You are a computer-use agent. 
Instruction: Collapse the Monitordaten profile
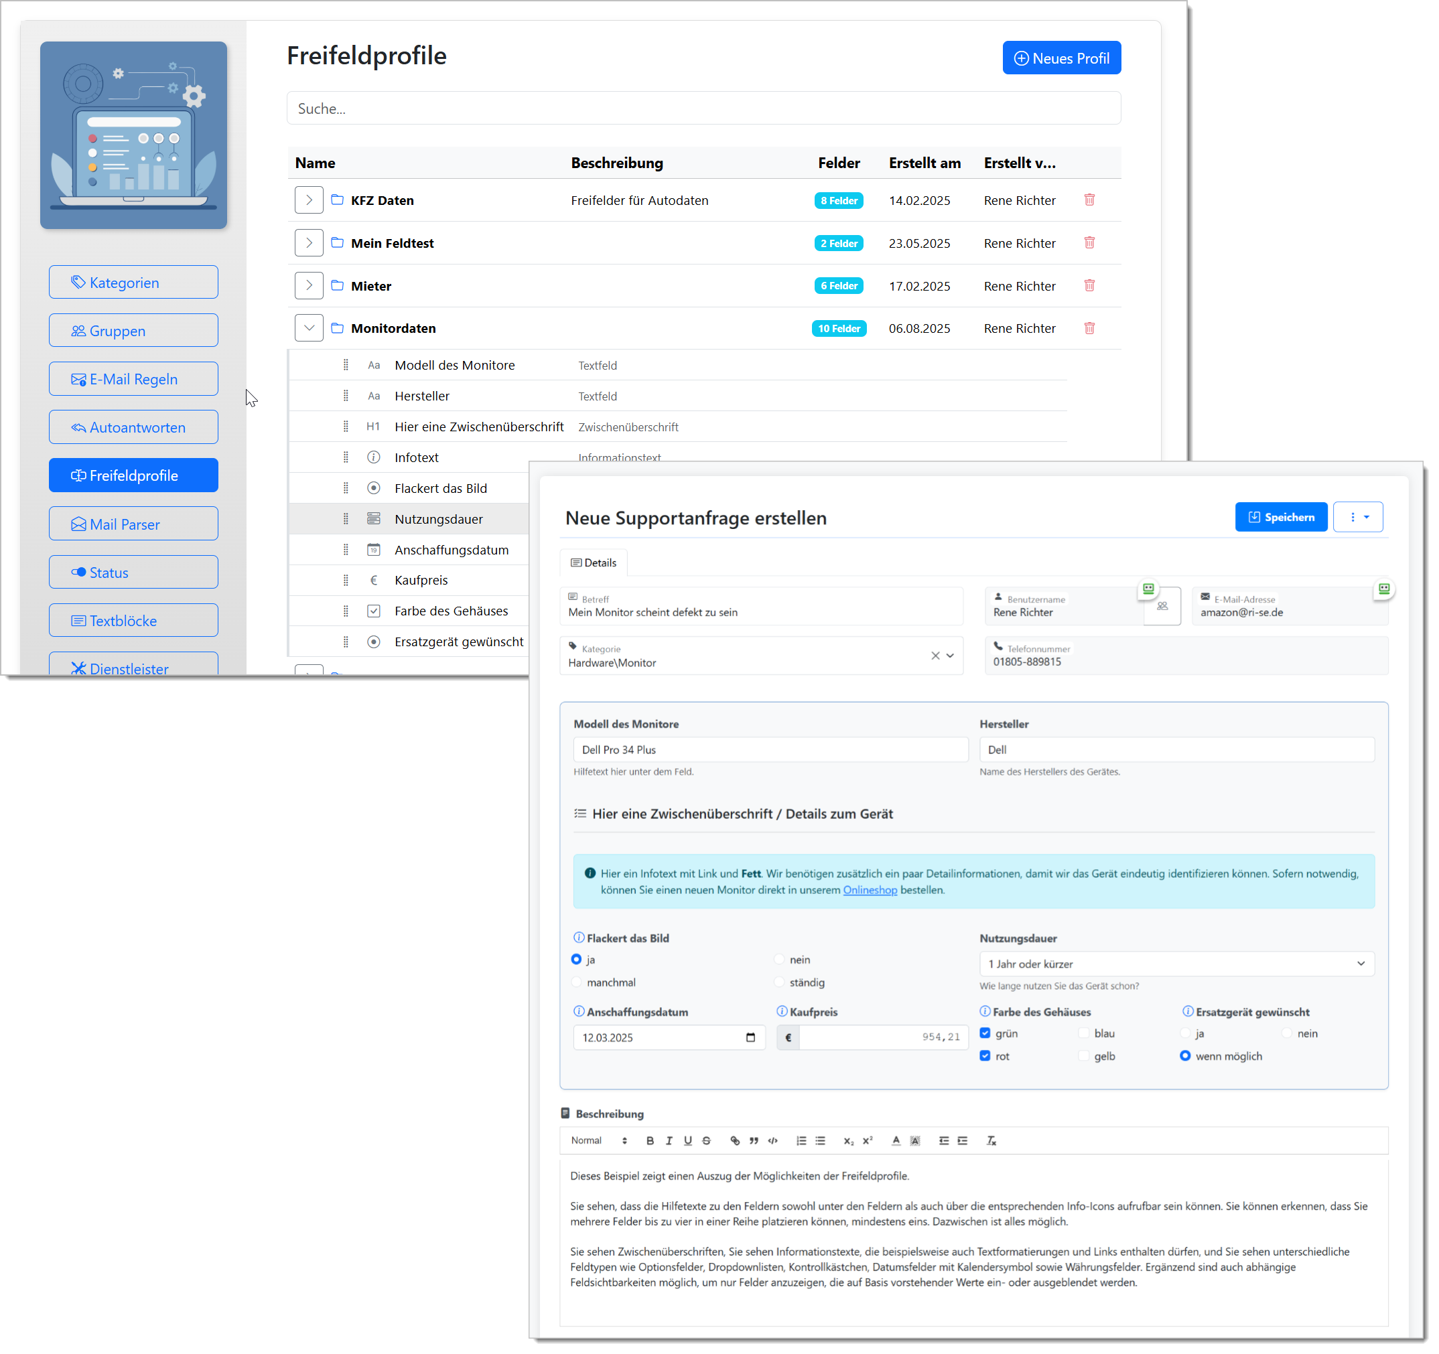(309, 328)
